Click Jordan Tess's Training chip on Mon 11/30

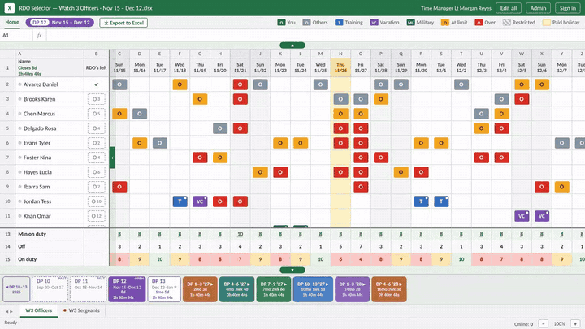(x=421, y=201)
